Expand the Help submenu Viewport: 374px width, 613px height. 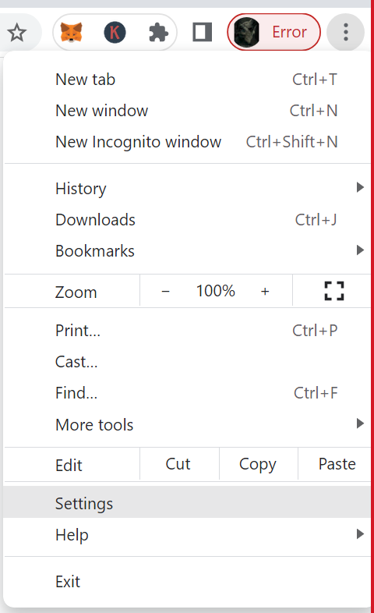coord(187,534)
